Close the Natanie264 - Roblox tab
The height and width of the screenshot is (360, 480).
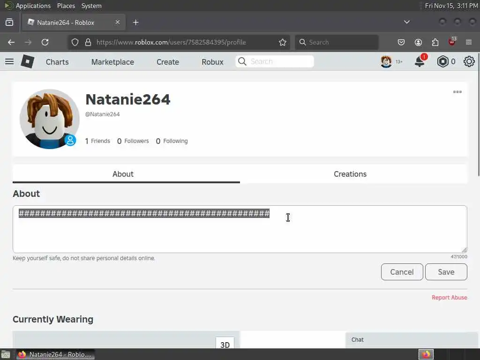coord(118,22)
